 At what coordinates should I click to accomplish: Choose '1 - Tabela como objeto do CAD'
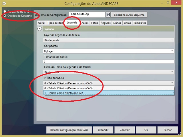point(108,93)
